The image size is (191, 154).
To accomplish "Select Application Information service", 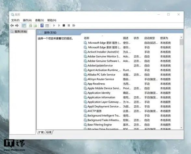I will tap(127, 97).
